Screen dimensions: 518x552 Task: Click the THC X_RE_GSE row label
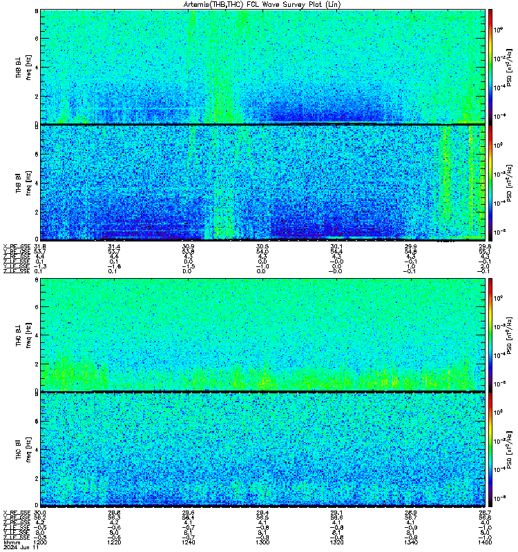17,513
